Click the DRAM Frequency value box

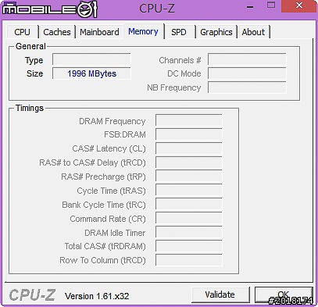tap(189, 120)
